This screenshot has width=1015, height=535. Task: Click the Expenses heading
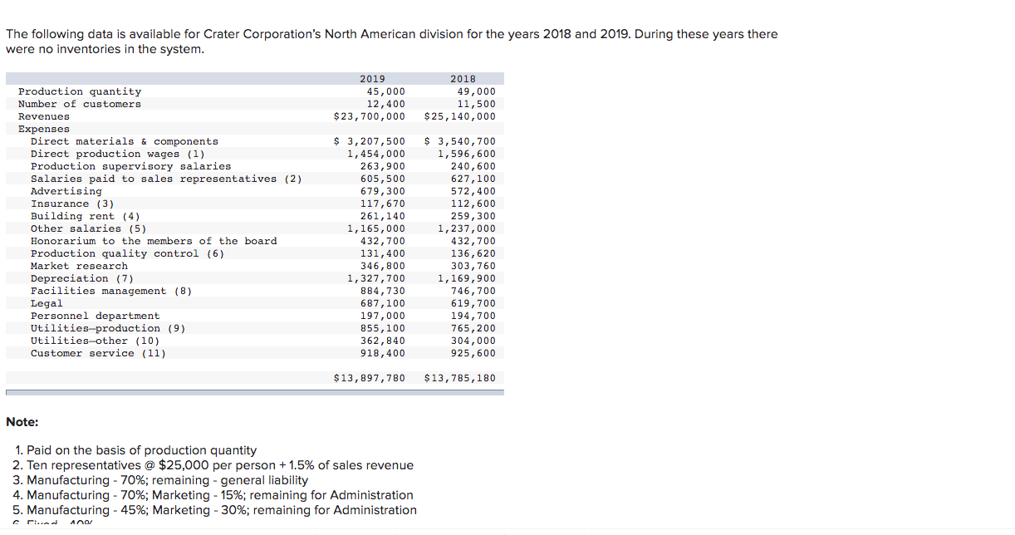tap(44, 129)
